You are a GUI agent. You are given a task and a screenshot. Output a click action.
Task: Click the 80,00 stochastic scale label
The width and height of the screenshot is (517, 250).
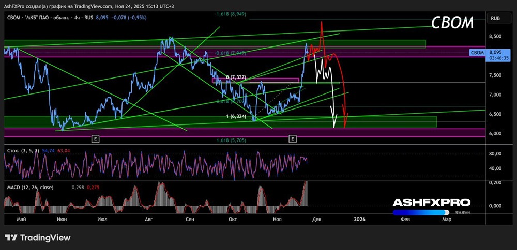pyautogui.click(x=495, y=154)
